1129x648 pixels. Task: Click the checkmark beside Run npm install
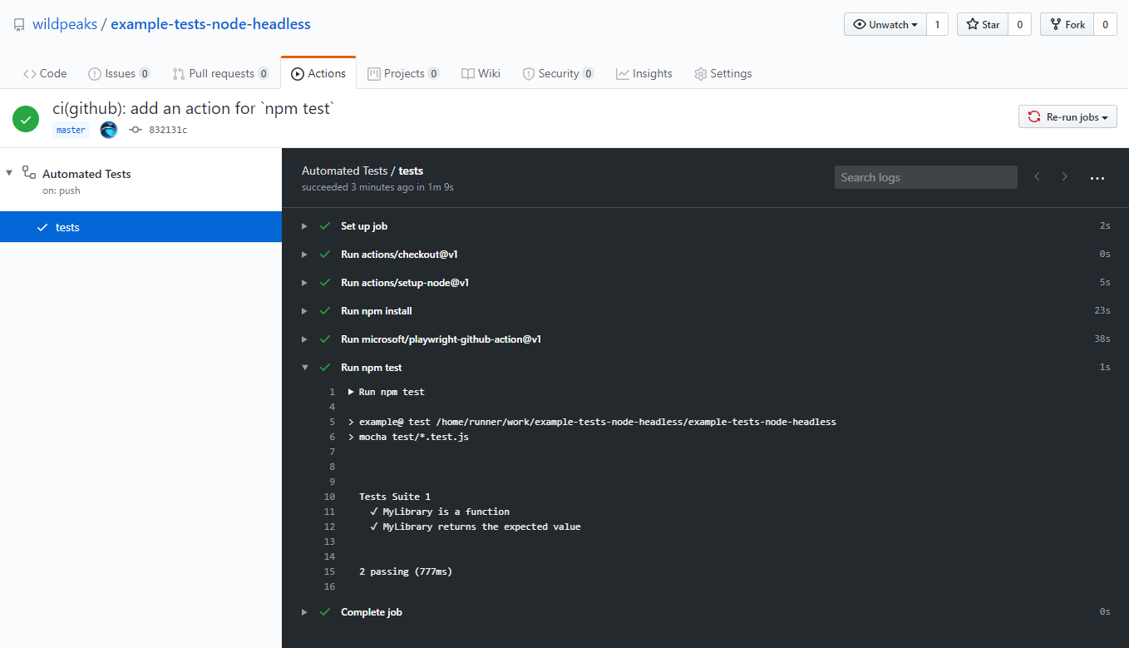coord(325,311)
